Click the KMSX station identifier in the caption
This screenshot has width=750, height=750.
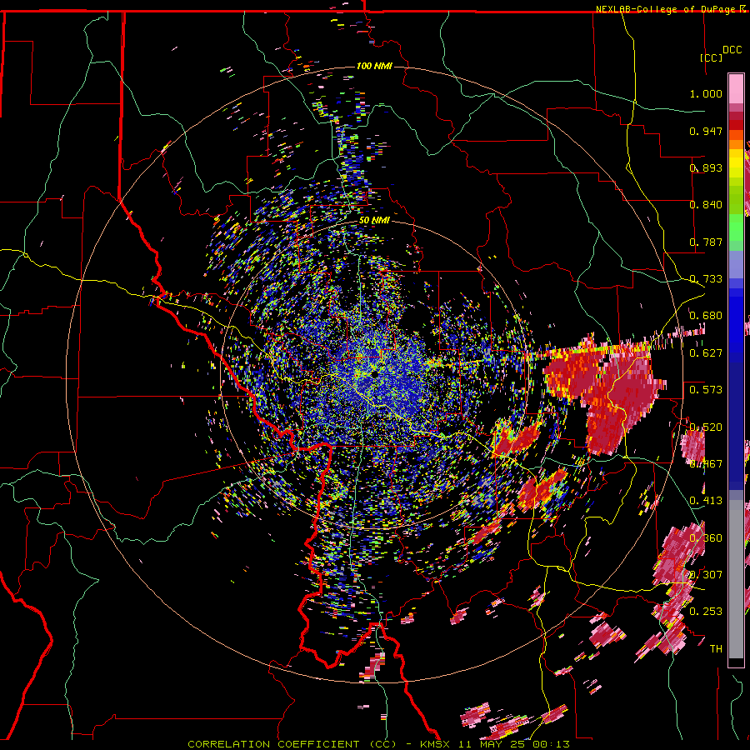(436, 744)
